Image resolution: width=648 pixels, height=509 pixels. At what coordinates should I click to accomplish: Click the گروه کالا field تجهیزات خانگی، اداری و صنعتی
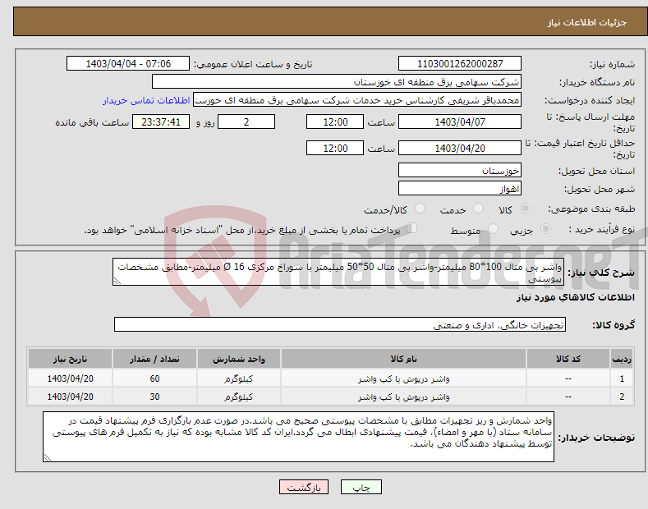[340, 325]
